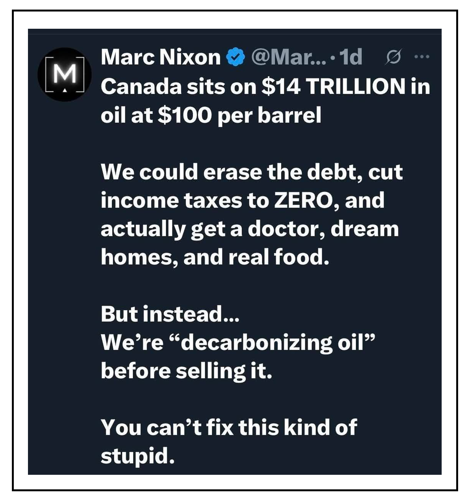470x502 pixels.
Task: Open the Marc Nixon profile avatar
Action: tap(64, 74)
